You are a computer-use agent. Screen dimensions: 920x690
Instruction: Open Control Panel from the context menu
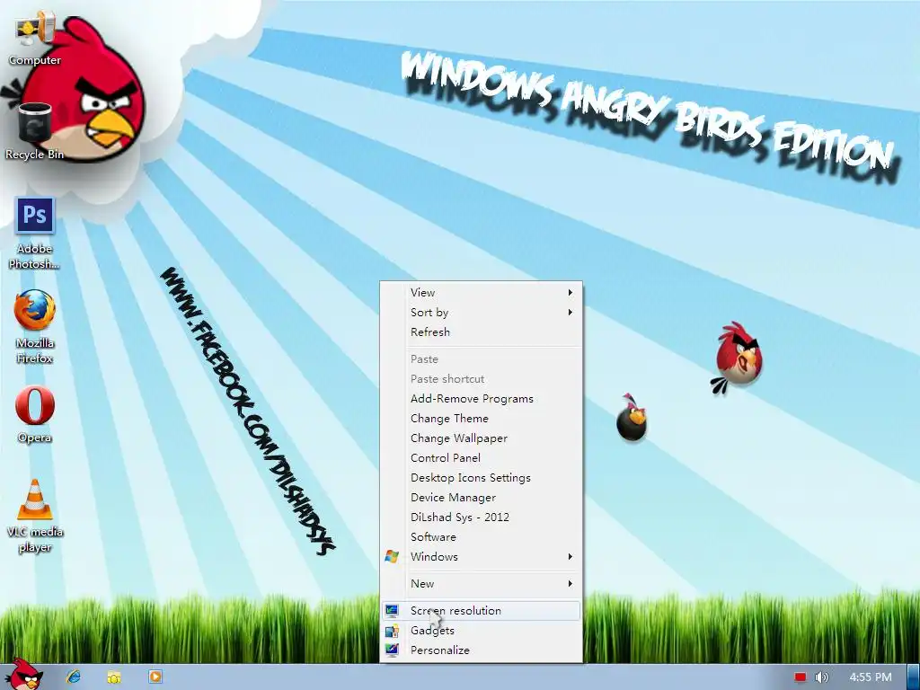(x=482, y=458)
